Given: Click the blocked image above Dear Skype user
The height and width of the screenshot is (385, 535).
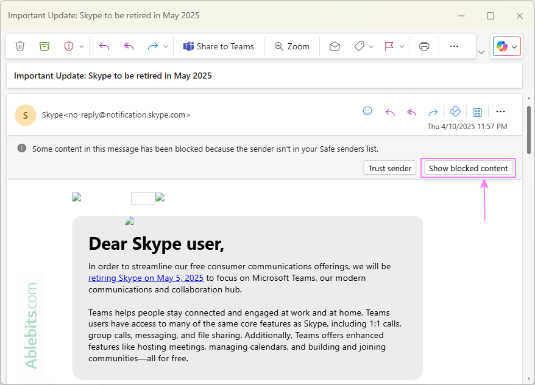Looking at the screenshot, I should click(x=129, y=221).
